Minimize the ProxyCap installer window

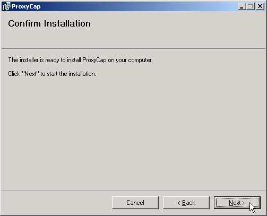pos(242,6)
